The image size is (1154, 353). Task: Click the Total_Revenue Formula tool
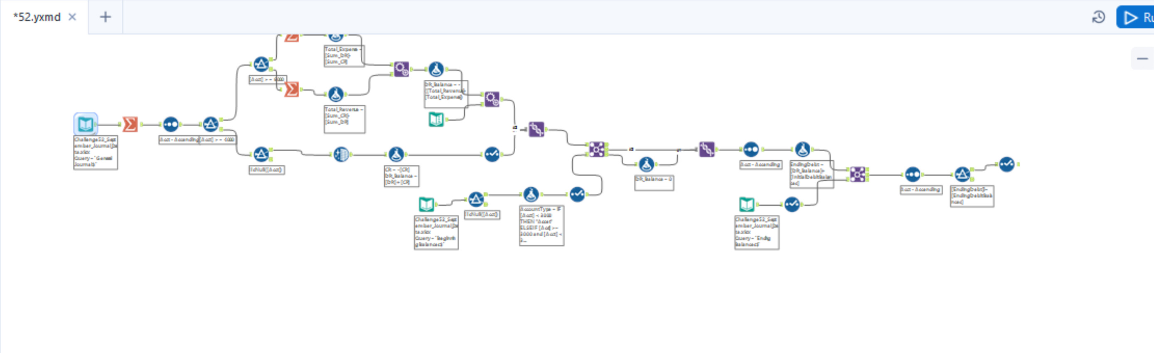coord(335,94)
